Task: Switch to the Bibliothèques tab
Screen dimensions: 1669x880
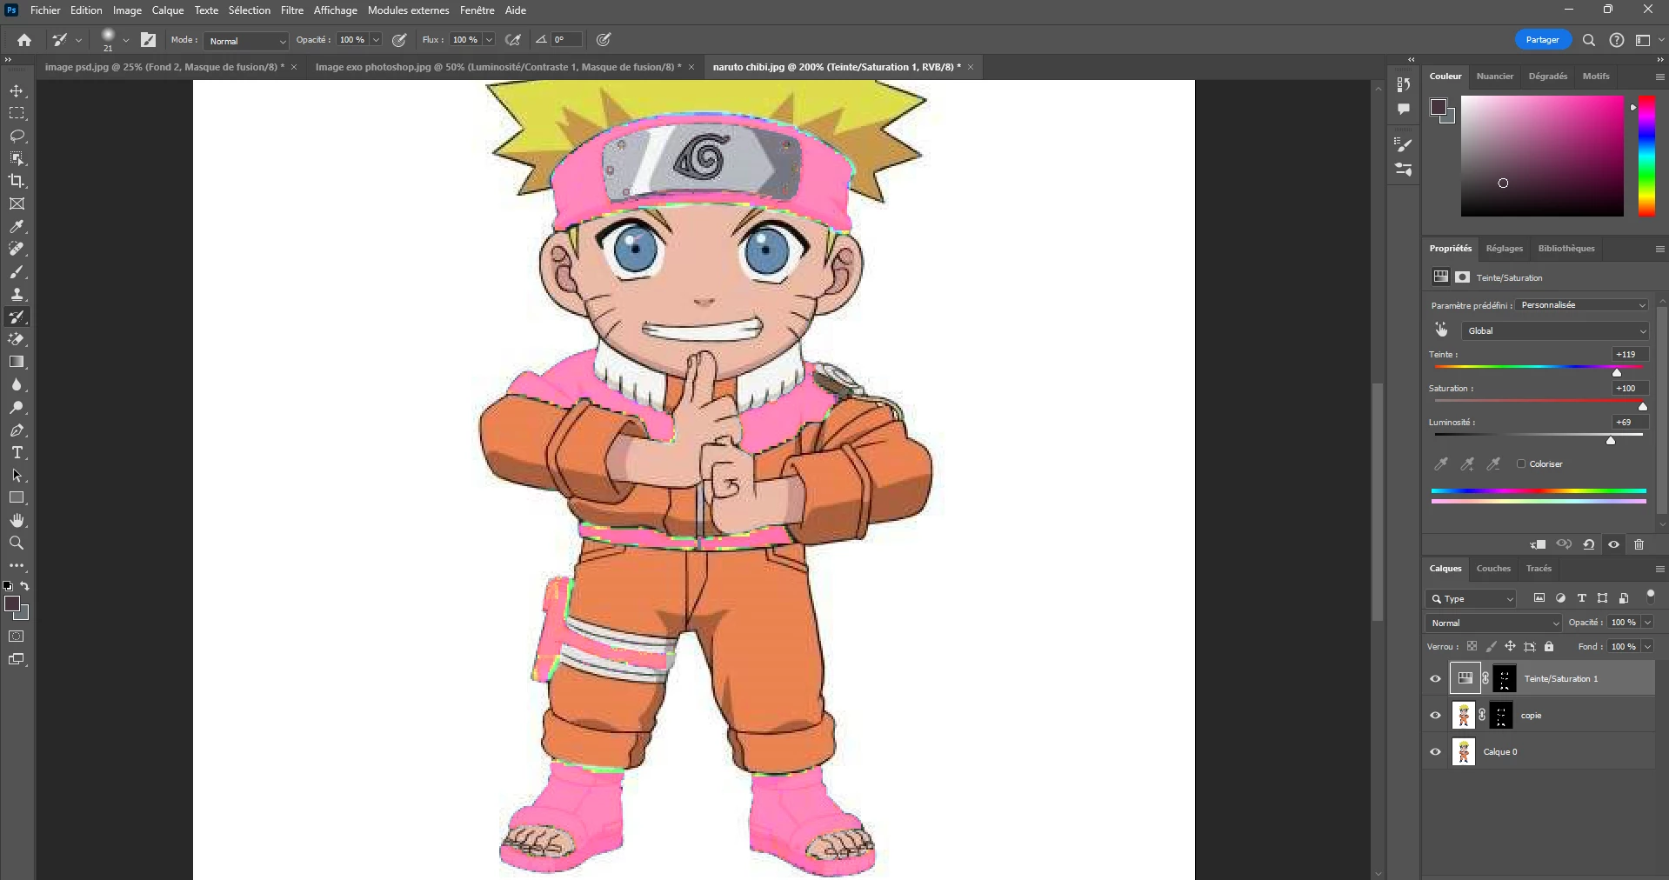Action: coord(1566,249)
